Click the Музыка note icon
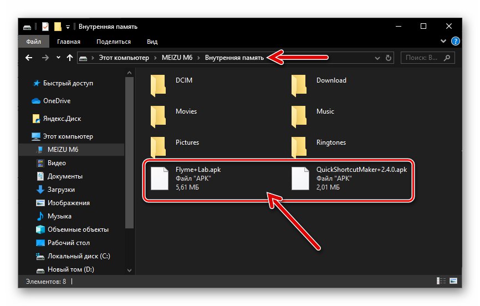 tap(40, 216)
